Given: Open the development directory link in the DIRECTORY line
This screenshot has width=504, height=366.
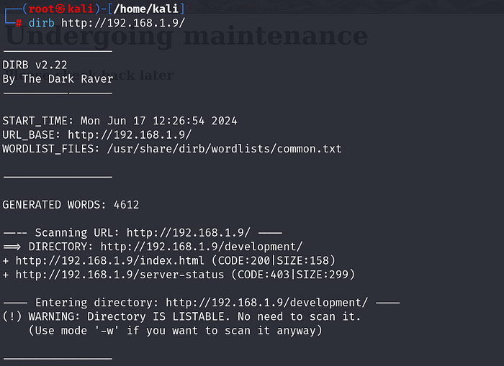Looking at the screenshot, I should tap(202, 247).
